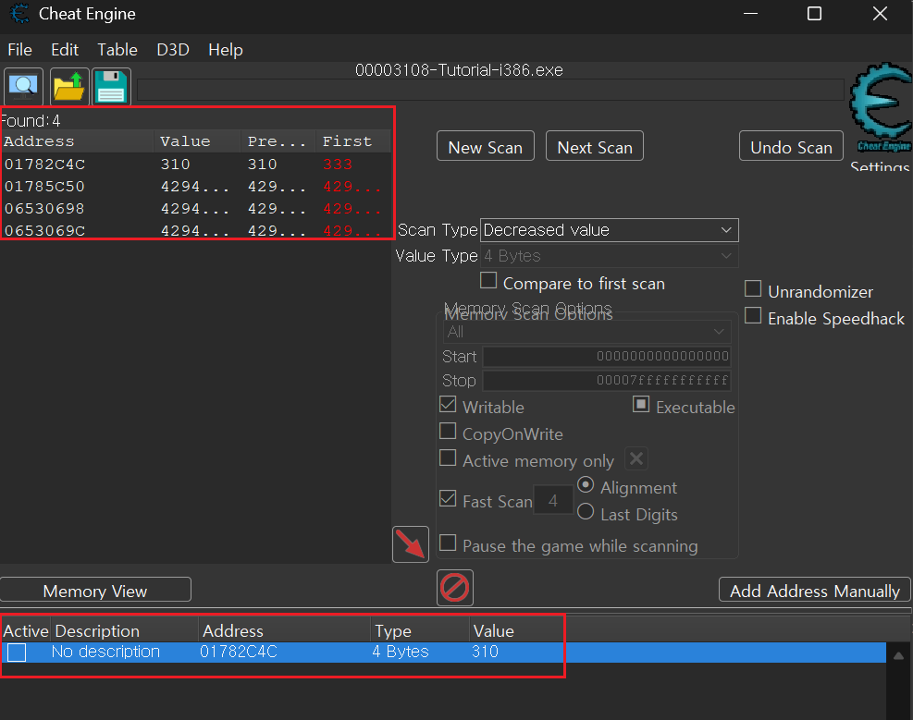Viewport: 913px width, 720px height.
Task: Open the Scan Type dropdown
Action: tap(608, 230)
